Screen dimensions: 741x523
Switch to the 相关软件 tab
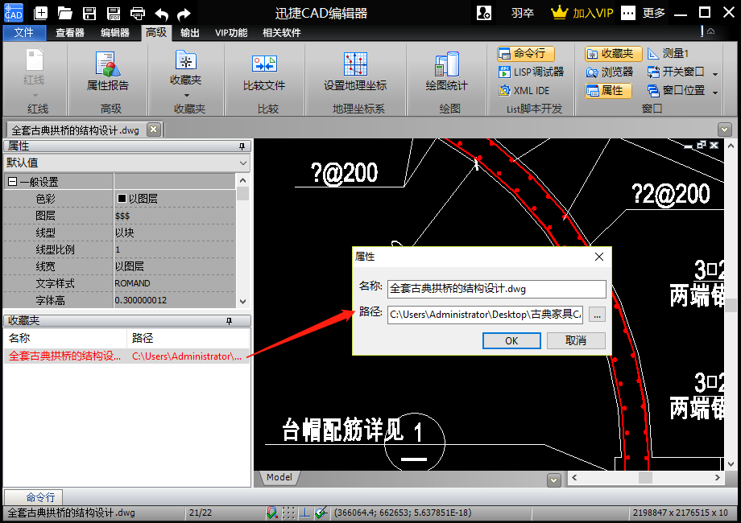click(282, 32)
